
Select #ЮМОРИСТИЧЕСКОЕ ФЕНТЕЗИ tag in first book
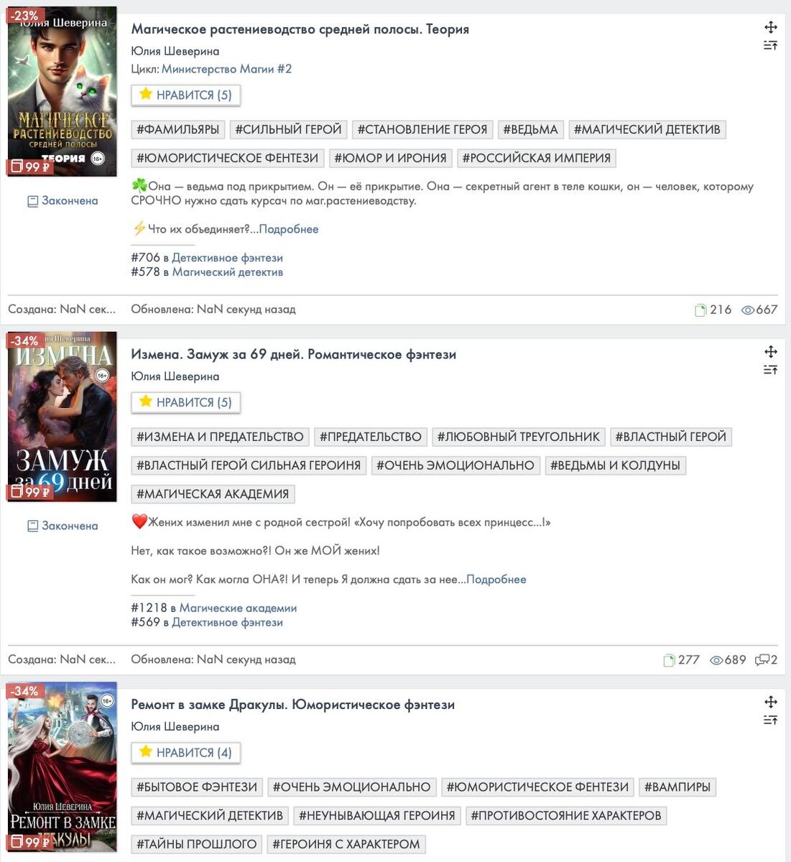pos(227,158)
